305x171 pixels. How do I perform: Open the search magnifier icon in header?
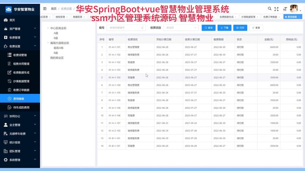270,9
